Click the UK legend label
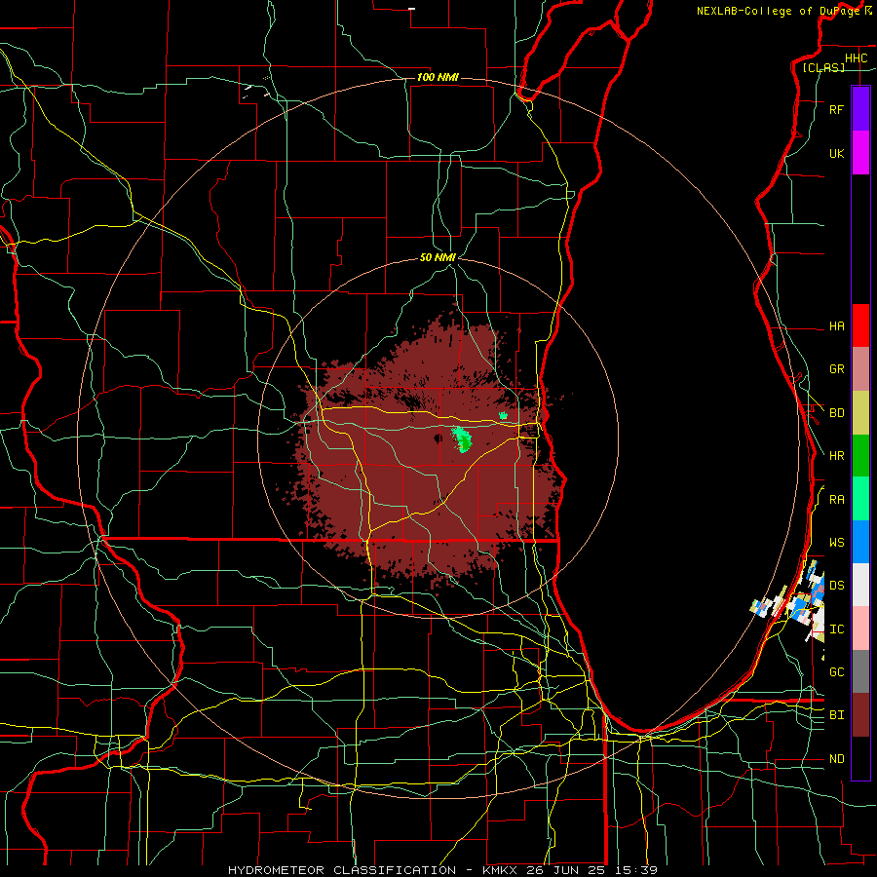 coord(837,153)
